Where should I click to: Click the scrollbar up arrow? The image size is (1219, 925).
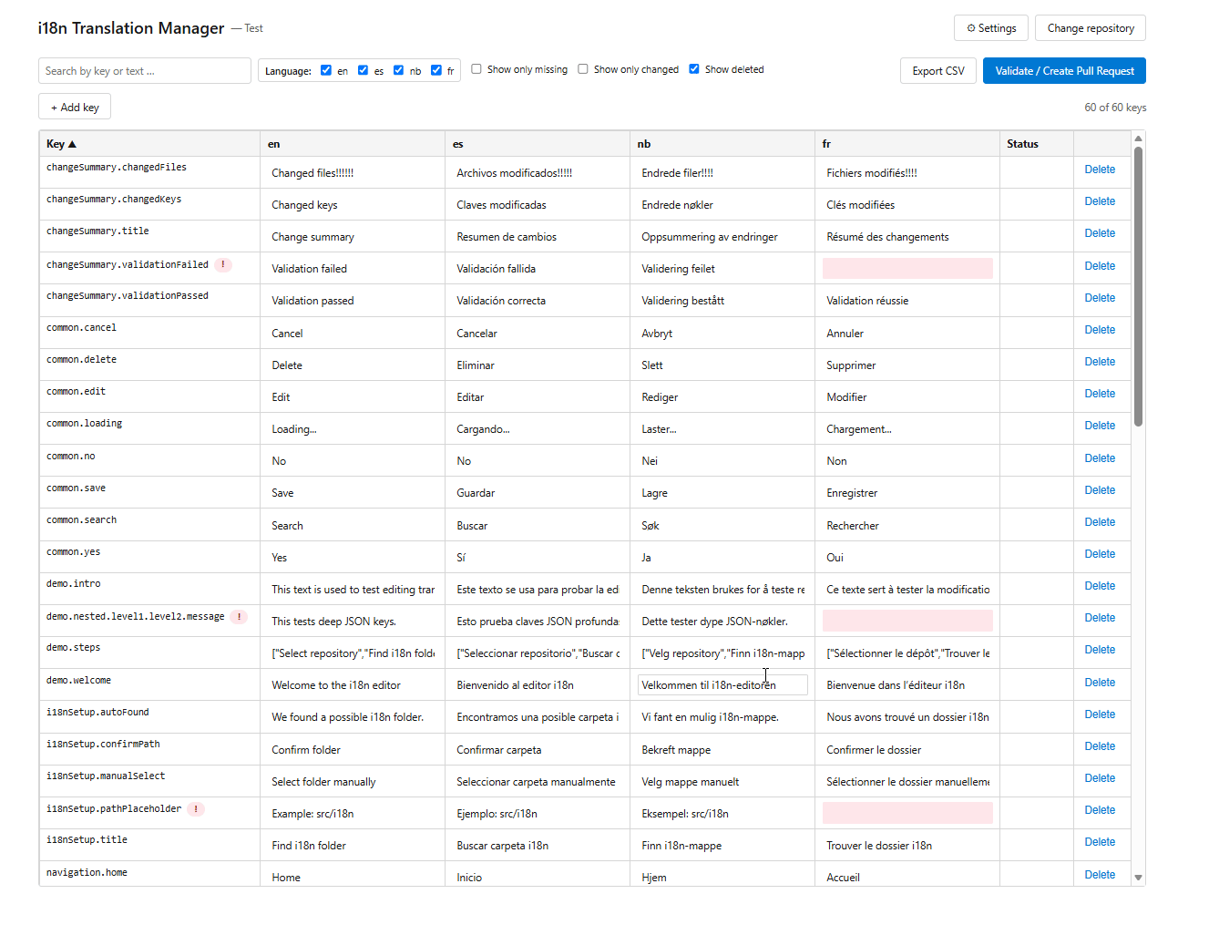1138,139
